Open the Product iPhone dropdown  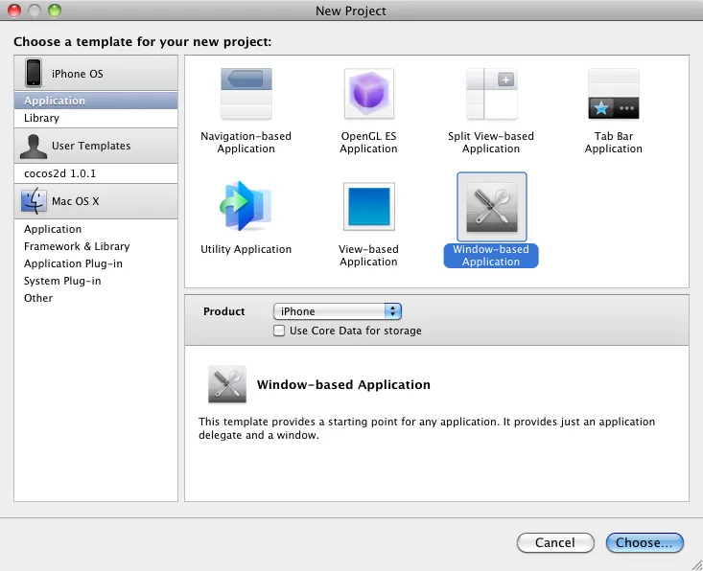tap(338, 311)
